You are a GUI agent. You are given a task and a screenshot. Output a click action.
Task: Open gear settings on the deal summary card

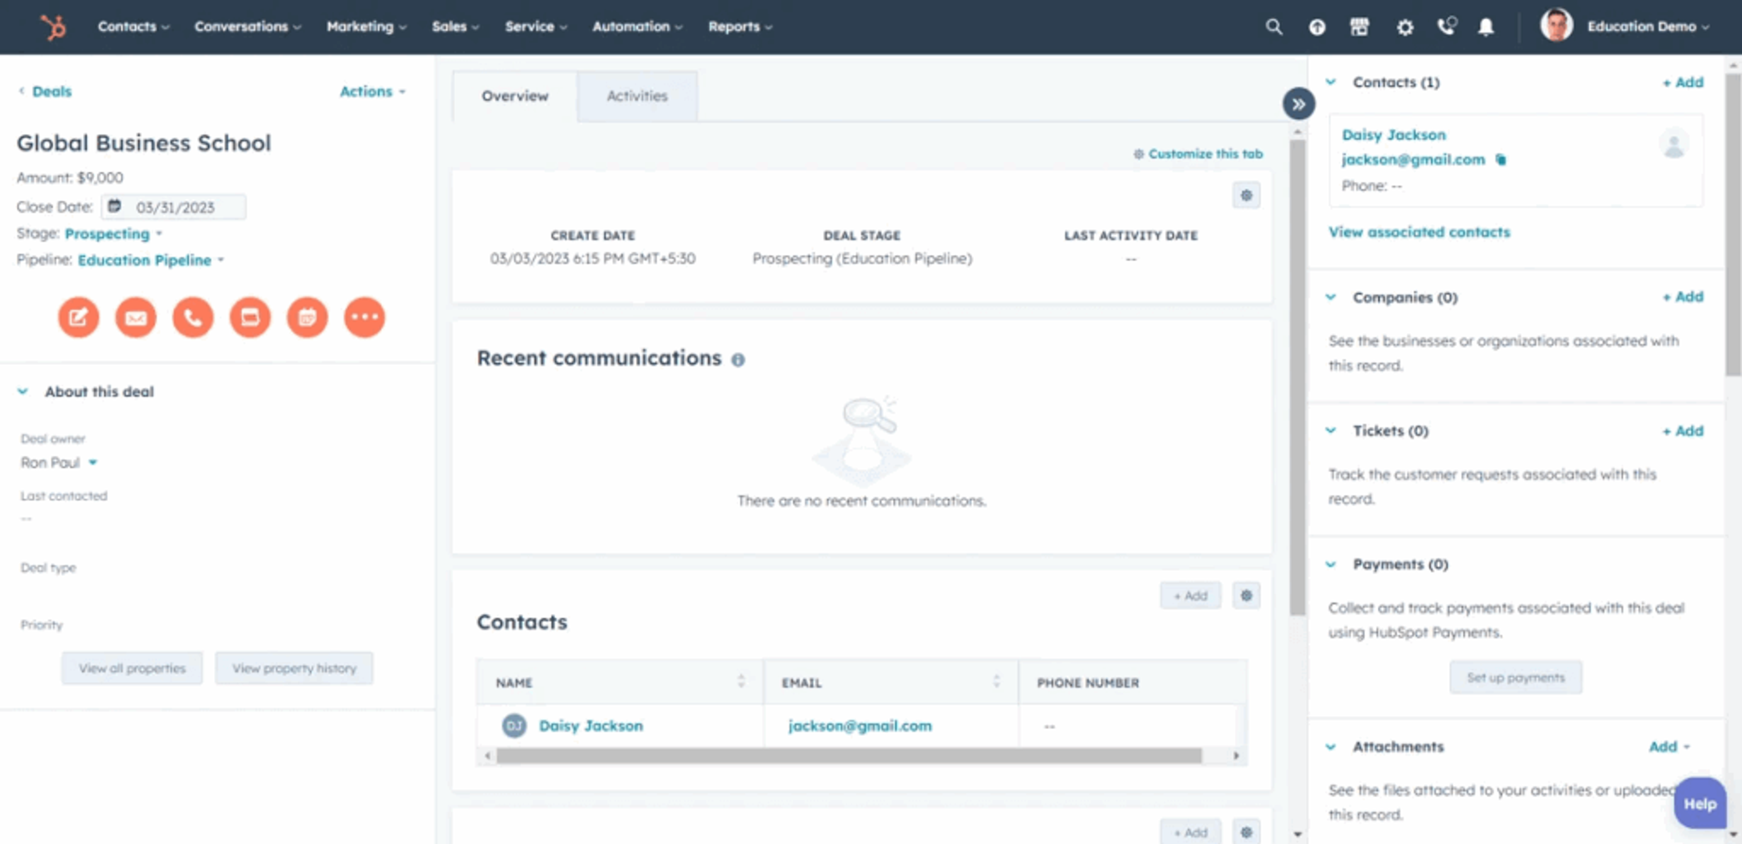click(1246, 196)
